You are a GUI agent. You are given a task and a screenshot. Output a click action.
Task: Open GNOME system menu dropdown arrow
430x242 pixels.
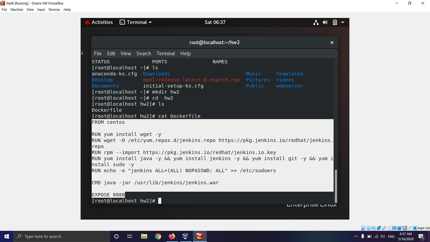343,22
